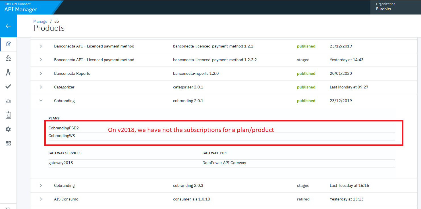Screen dimensions: 421x209
Task: Expand the staged Cobranding 2.0.3 row
Action: [41, 185]
